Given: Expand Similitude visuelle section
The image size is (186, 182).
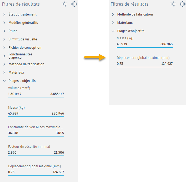Looking at the screenshot, I should [x=23, y=39].
